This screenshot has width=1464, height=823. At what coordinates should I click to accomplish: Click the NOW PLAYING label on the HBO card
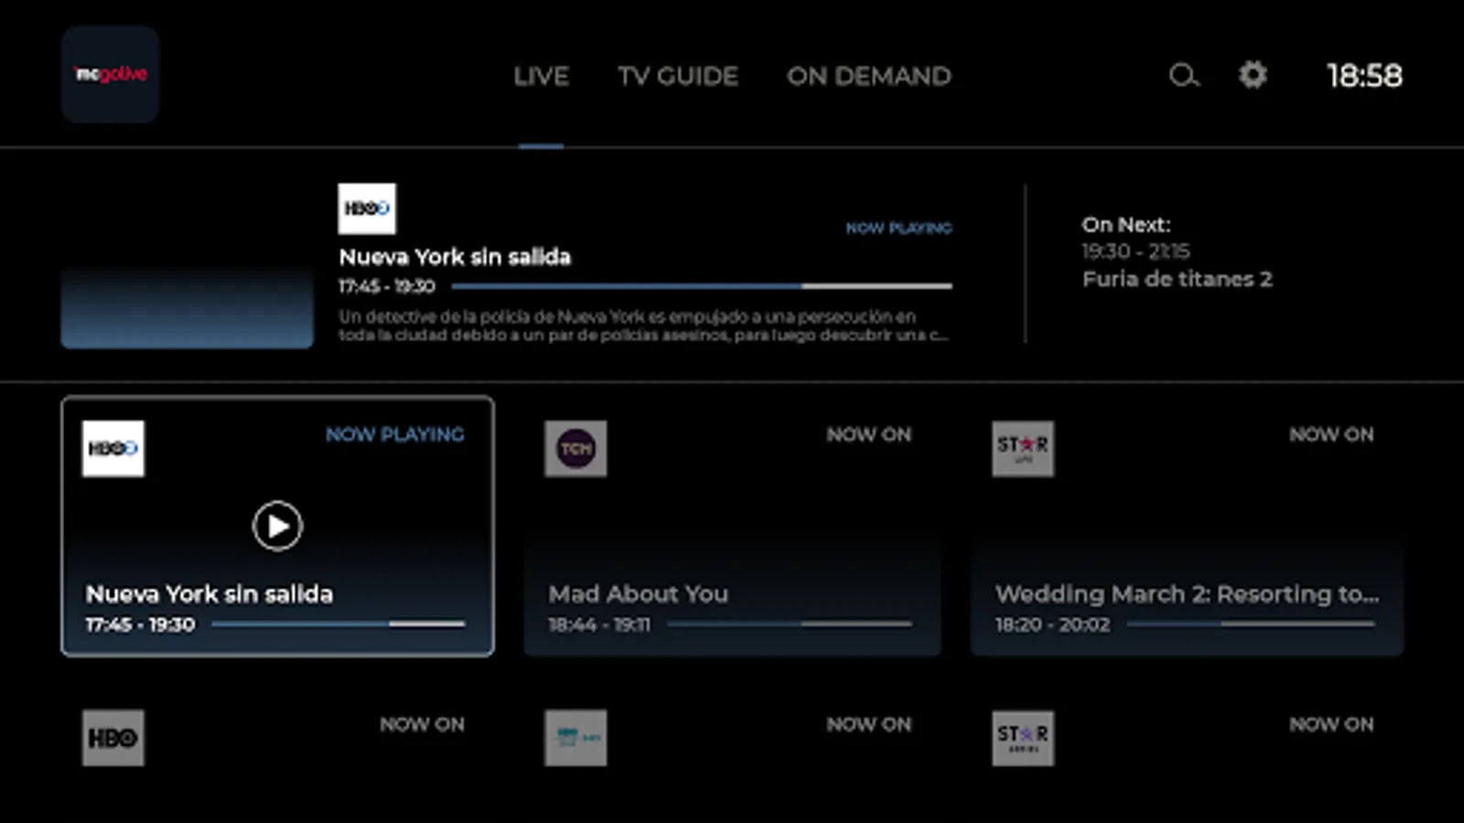395,434
